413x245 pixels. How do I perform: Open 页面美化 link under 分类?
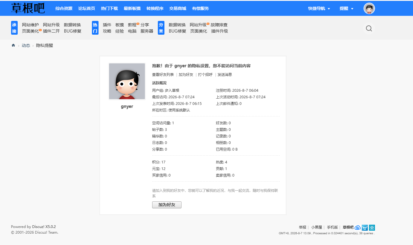(199, 31)
